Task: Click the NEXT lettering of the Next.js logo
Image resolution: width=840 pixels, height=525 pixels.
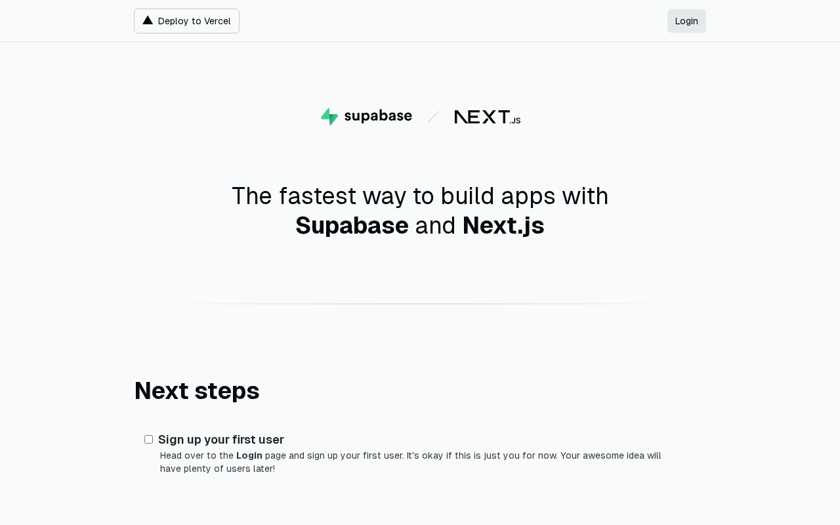Action: tap(482, 117)
